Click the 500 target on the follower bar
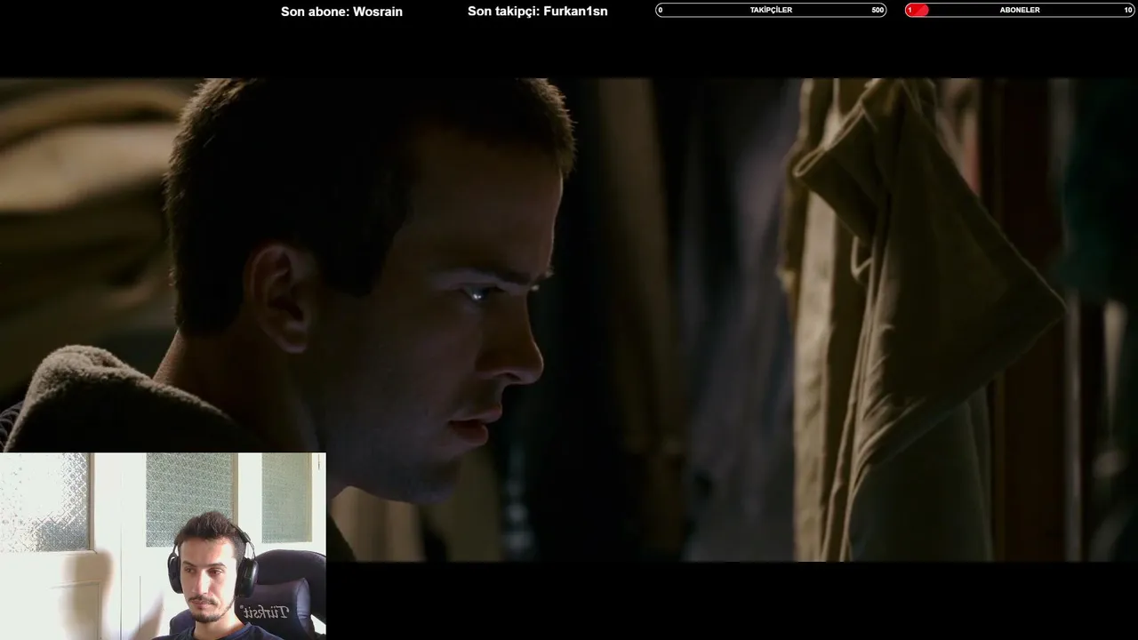Viewport: 1138px width, 640px height. [878, 10]
